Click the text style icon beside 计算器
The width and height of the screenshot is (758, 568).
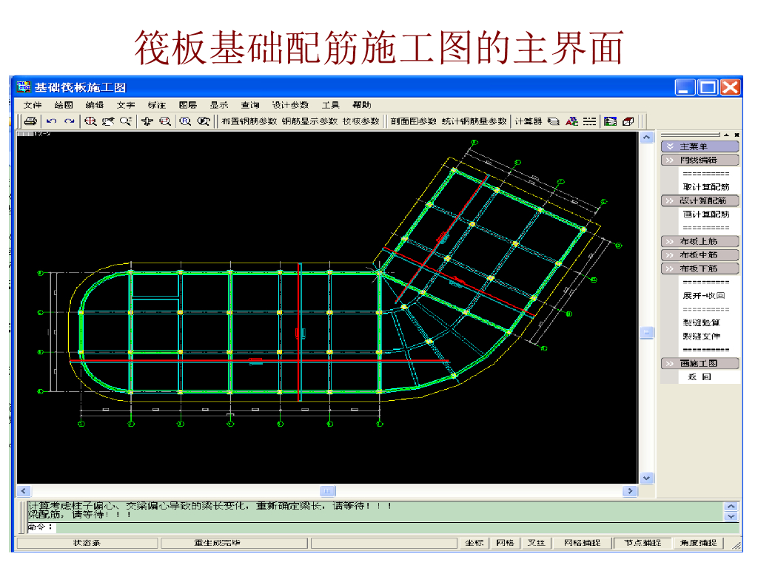coord(571,121)
